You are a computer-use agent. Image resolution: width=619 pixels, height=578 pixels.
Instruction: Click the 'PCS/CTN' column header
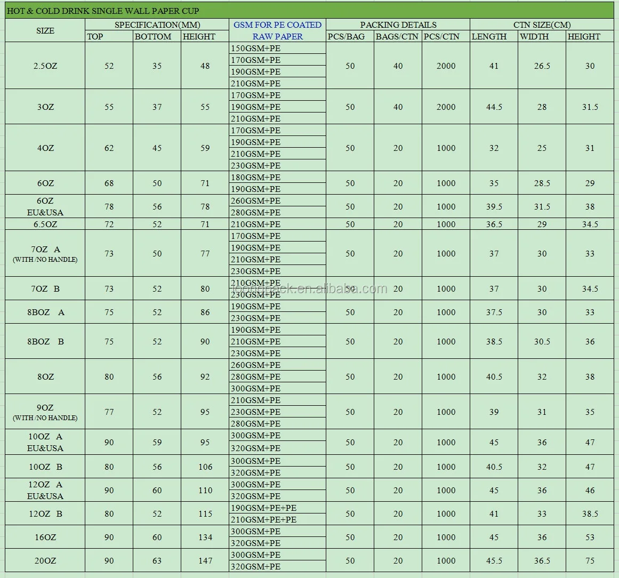click(x=446, y=36)
